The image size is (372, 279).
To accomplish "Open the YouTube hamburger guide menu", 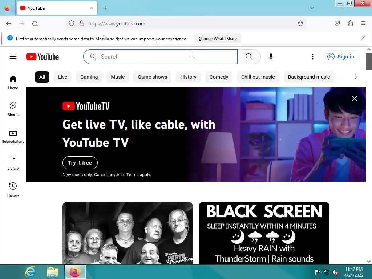I will [x=13, y=57].
